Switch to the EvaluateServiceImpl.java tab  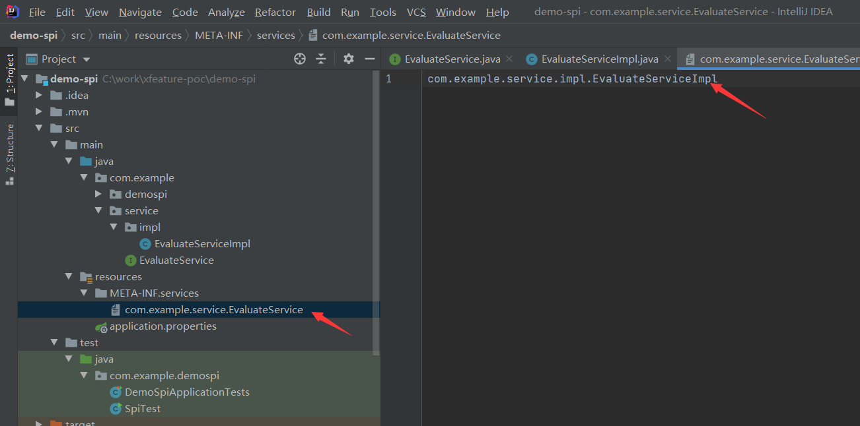pyautogui.click(x=600, y=59)
